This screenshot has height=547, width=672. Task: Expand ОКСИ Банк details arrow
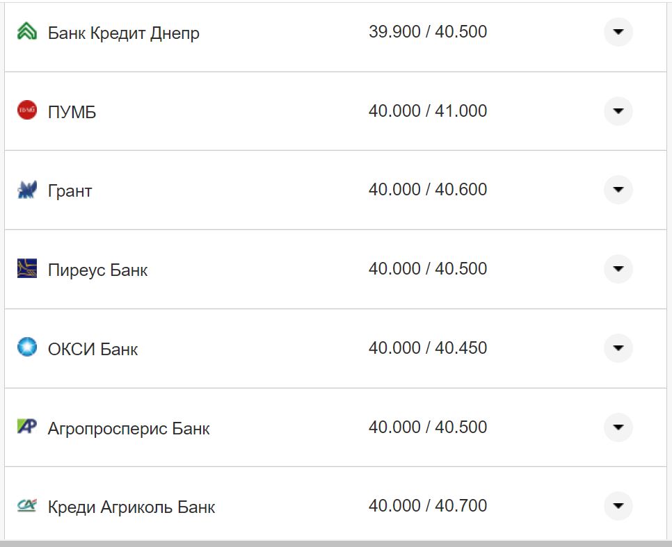click(x=618, y=348)
